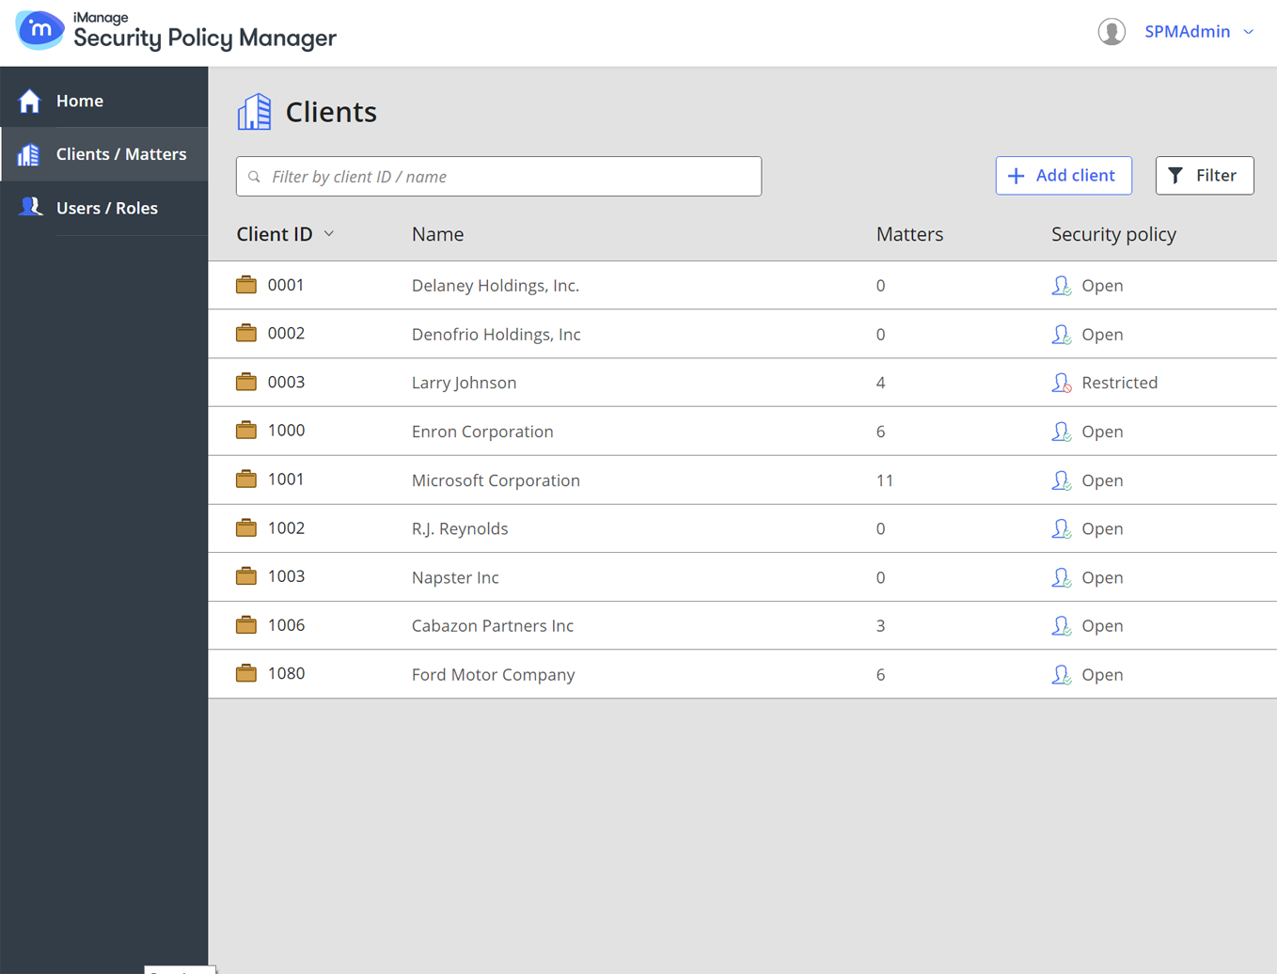Open the Filter button
Viewport: 1277px width, 974px height.
[1204, 176]
